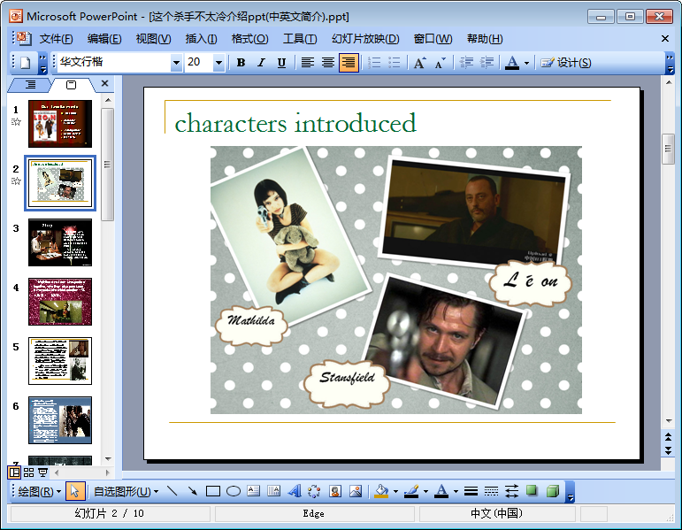Insert a diagram or organization chart

pos(314,492)
